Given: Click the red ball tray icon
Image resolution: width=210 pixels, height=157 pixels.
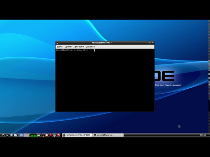Looking at the screenshot, I should click(51, 135).
